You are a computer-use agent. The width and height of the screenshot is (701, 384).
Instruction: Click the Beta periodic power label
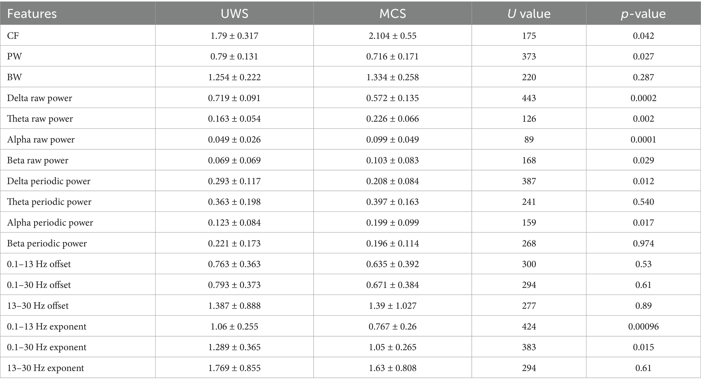click(x=47, y=244)
